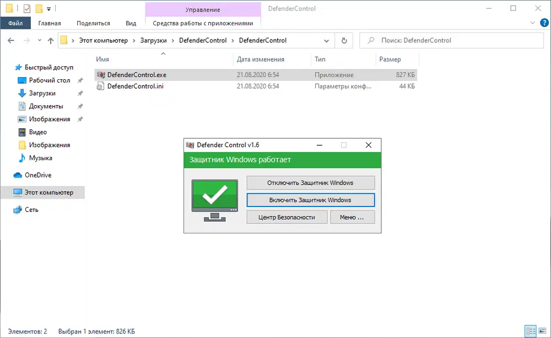
Task: Select Этот компьютер in sidebar
Action: tap(43, 192)
